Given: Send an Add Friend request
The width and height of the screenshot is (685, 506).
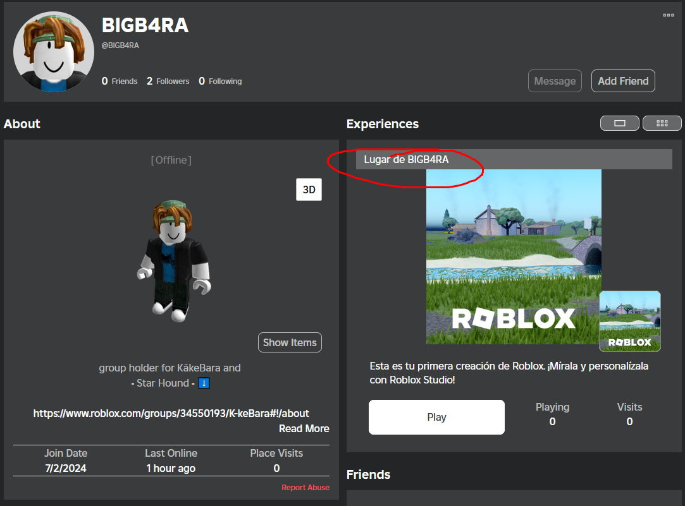Looking at the screenshot, I should coord(623,81).
